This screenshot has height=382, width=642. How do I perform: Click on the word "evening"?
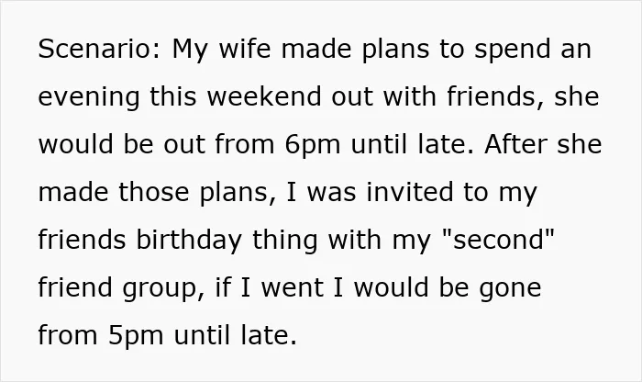tap(88, 98)
